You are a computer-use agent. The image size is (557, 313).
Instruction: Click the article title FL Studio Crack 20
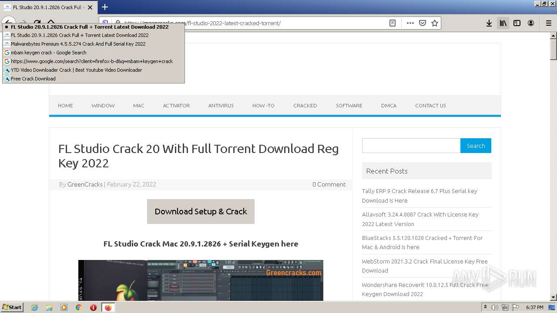point(198,156)
